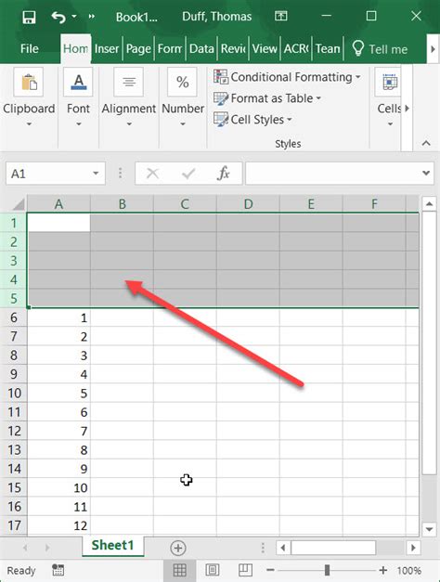Switch to Page Layout view

tap(213, 570)
